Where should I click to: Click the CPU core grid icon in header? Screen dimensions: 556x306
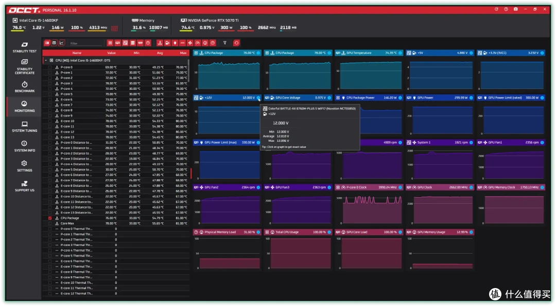[114, 28]
